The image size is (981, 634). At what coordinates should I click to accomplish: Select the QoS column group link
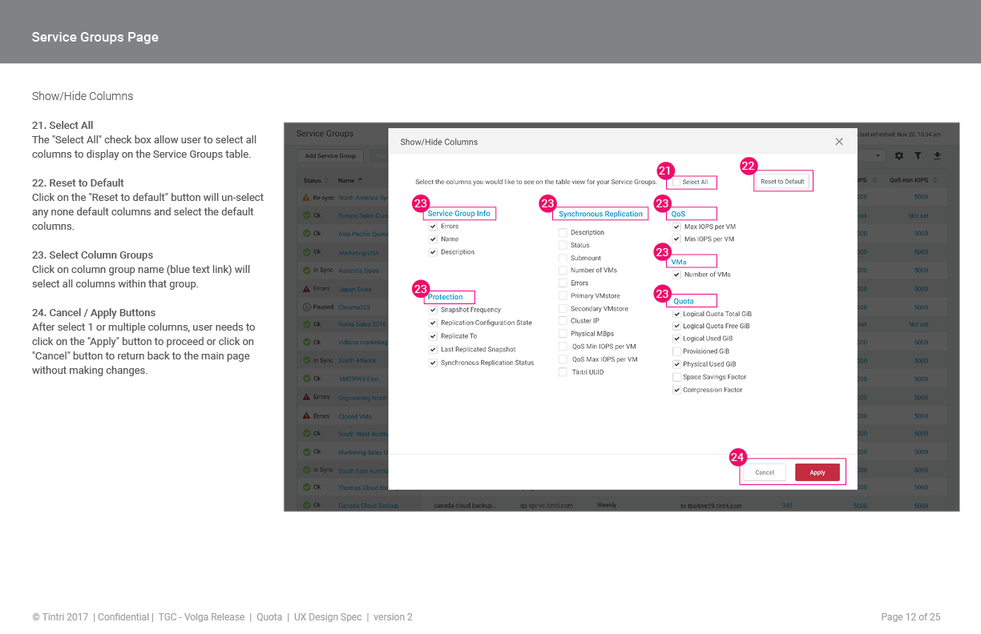(678, 214)
